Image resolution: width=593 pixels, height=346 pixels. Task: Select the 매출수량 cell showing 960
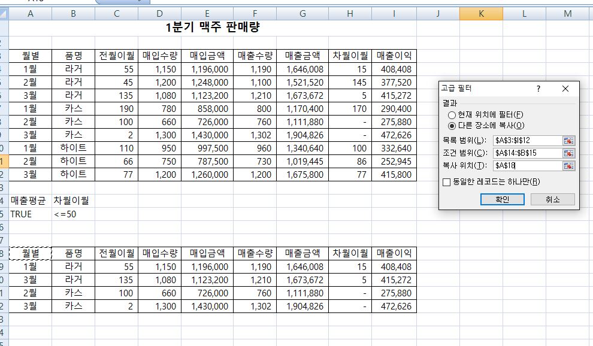click(255, 148)
